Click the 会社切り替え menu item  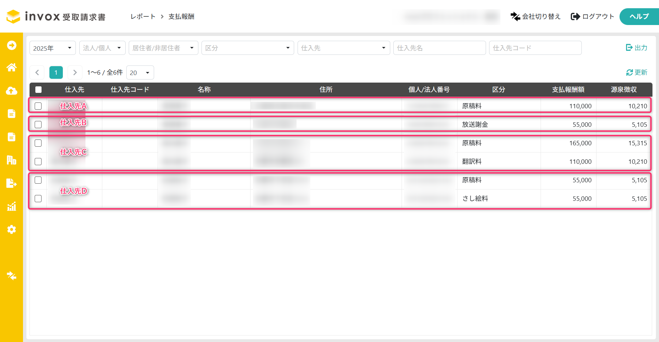coord(535,16)
